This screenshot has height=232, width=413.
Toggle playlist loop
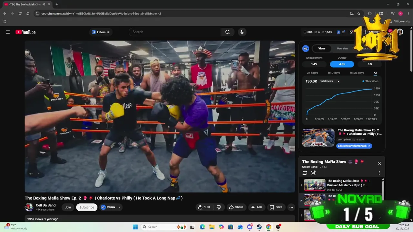305,173
